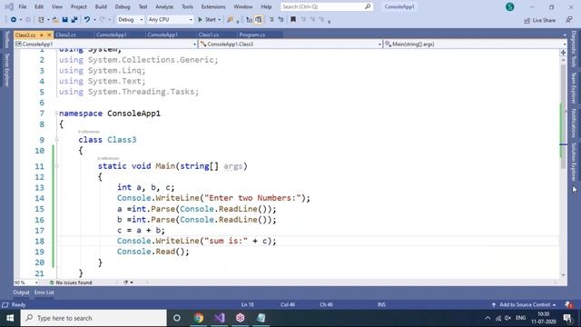581x327 pixels.
Task: Click the New Project toolbar icon
Action: click(x=41, y=20)
